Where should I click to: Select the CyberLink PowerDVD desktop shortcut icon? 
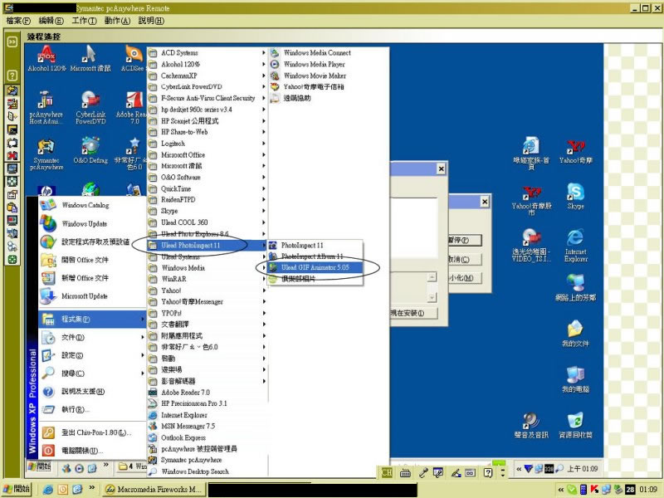pos(90,108)
